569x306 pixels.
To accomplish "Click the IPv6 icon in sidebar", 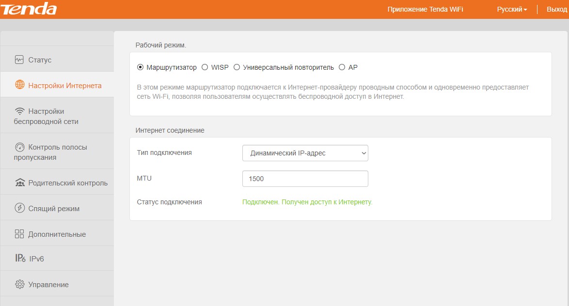I will [x=20, y=258].
